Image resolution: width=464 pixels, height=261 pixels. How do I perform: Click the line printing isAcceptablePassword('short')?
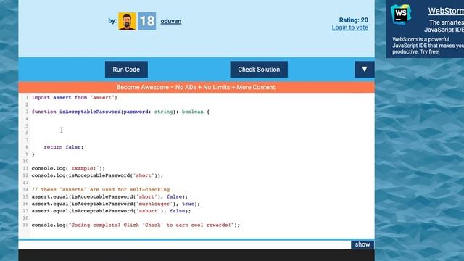click(x=97, y=175)
